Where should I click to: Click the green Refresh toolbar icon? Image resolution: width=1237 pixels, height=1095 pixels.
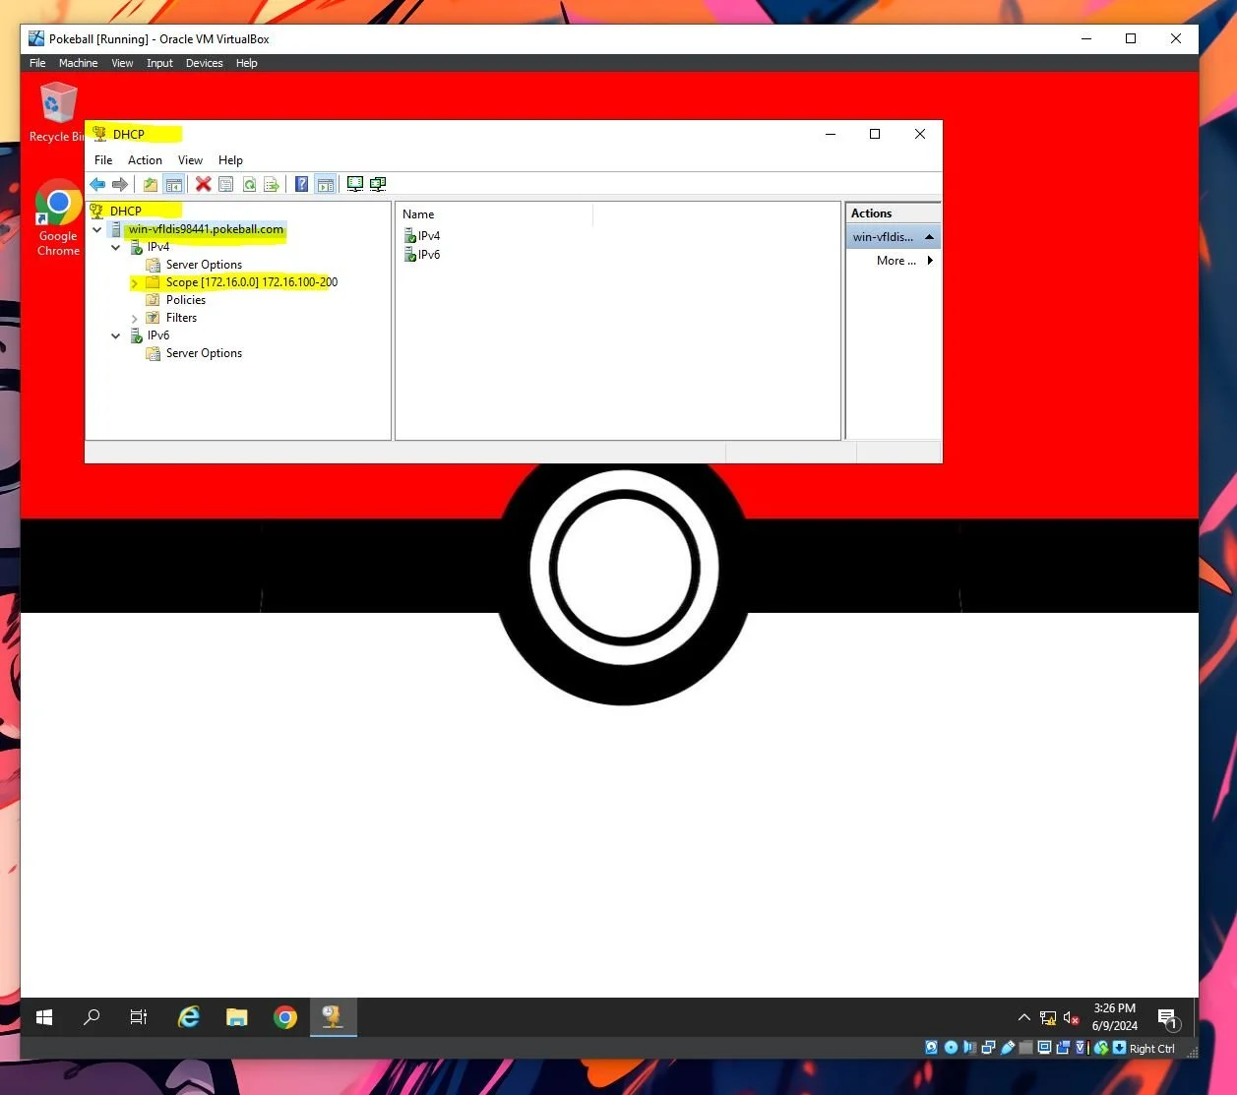[249, 184]
